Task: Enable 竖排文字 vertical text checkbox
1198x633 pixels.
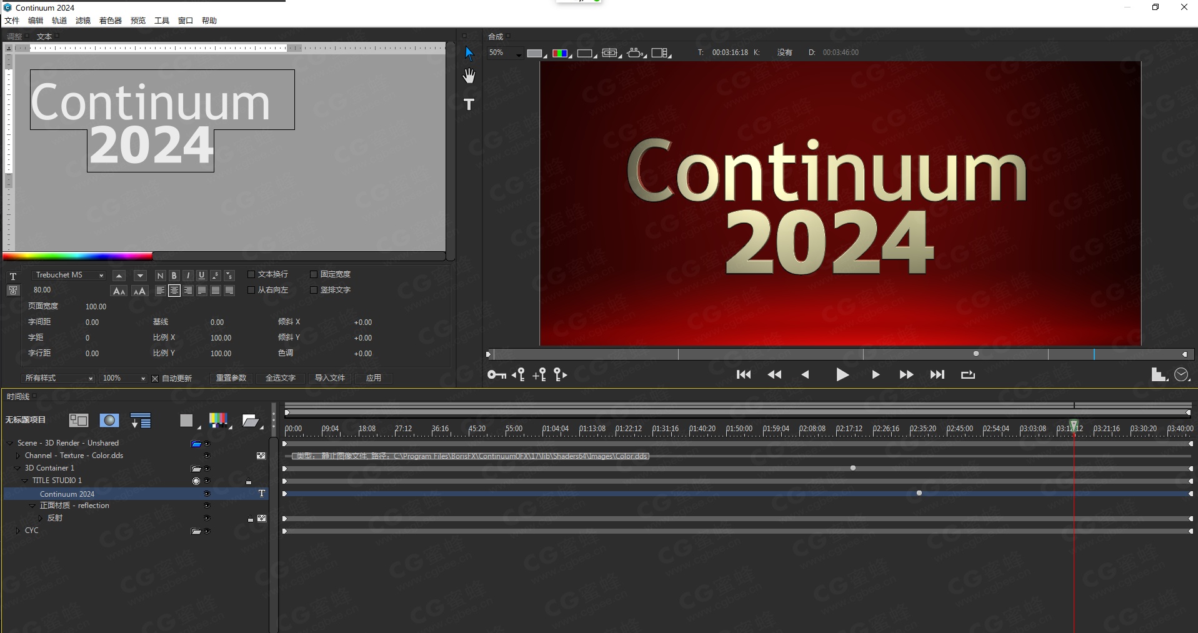Action: tap(314, 290)
